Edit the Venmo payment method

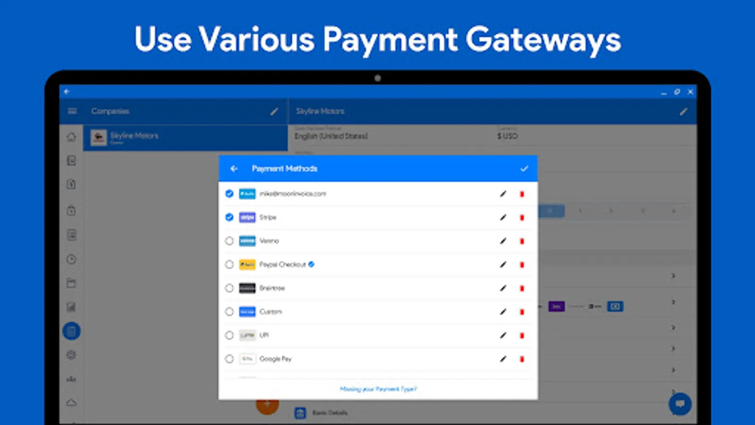click(503, 241)
